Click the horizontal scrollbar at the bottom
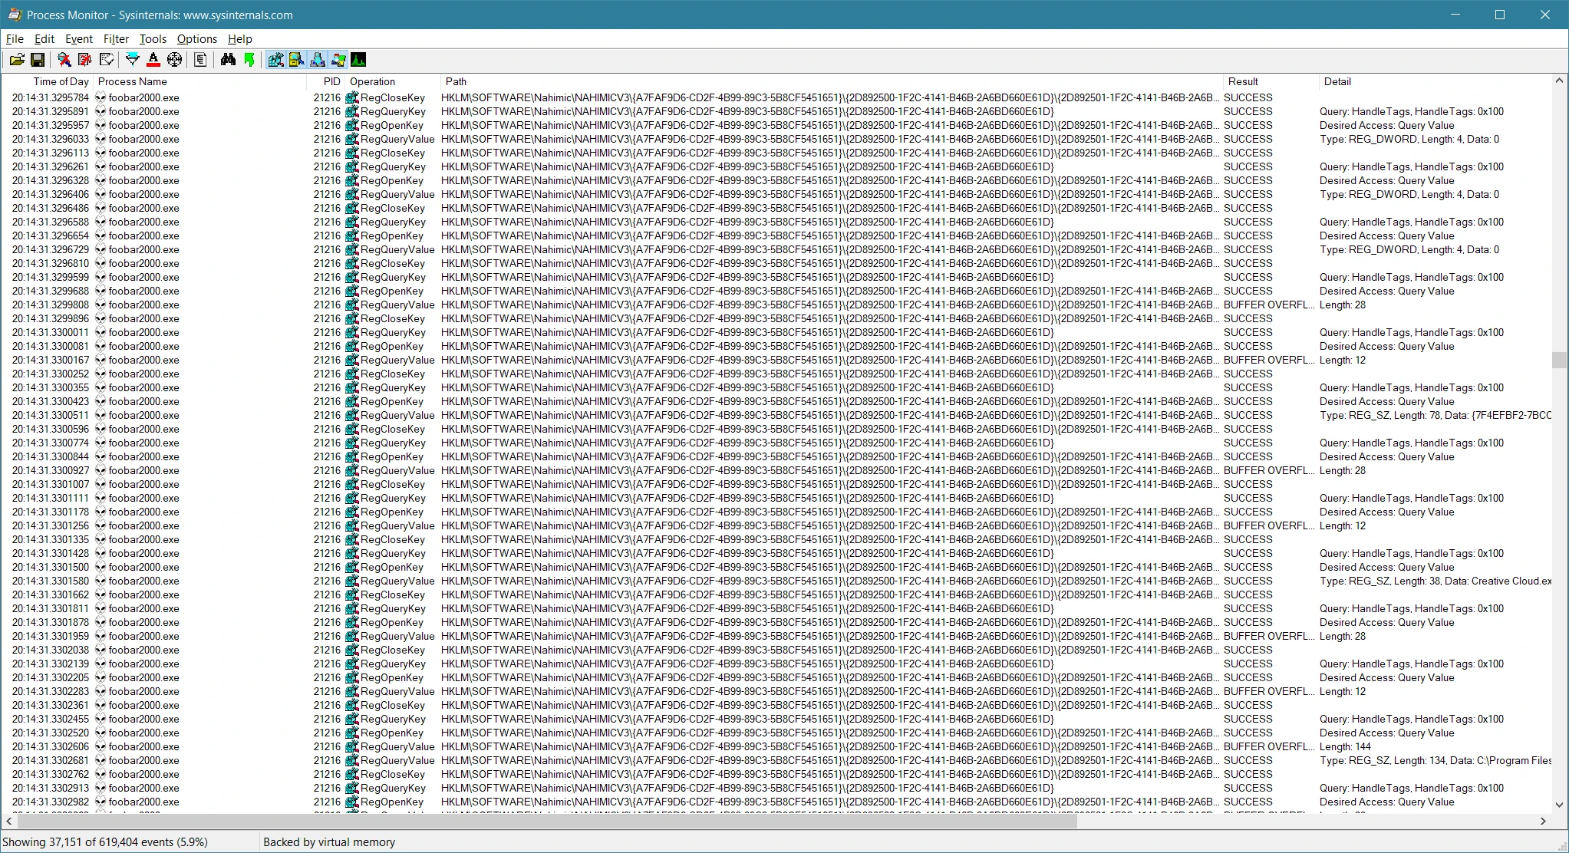 pos(537,822)
